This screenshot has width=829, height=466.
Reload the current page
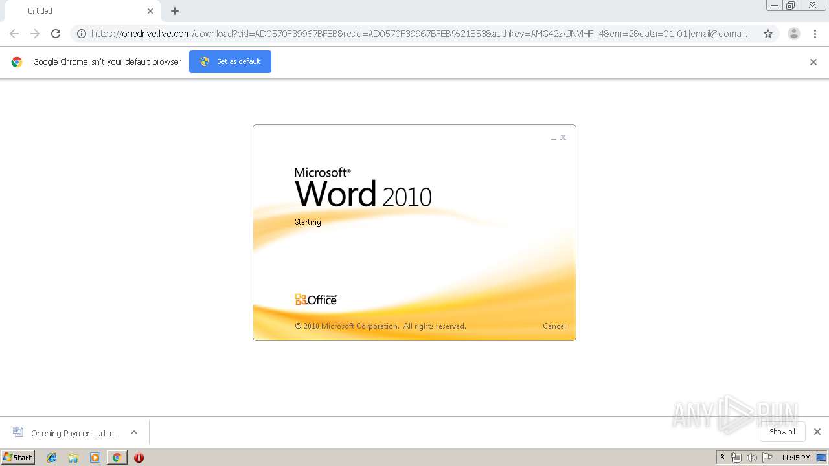coord(56,34)
